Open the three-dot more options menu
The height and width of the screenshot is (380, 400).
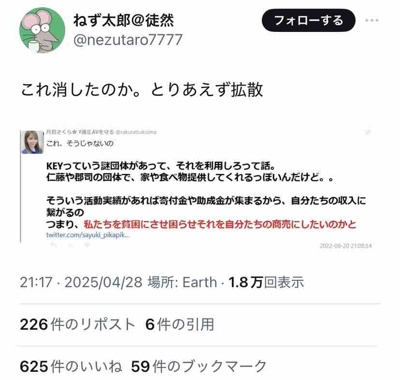[x=371, y=20]
